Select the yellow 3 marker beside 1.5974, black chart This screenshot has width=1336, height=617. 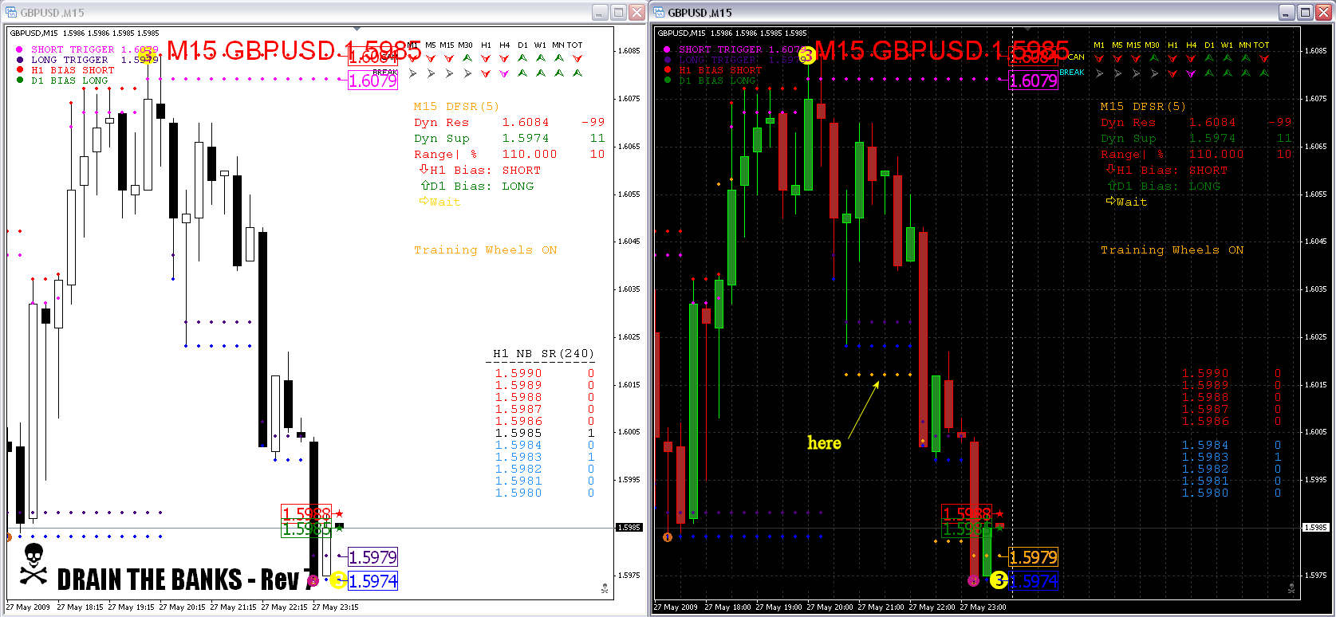[x=999, y=580]
